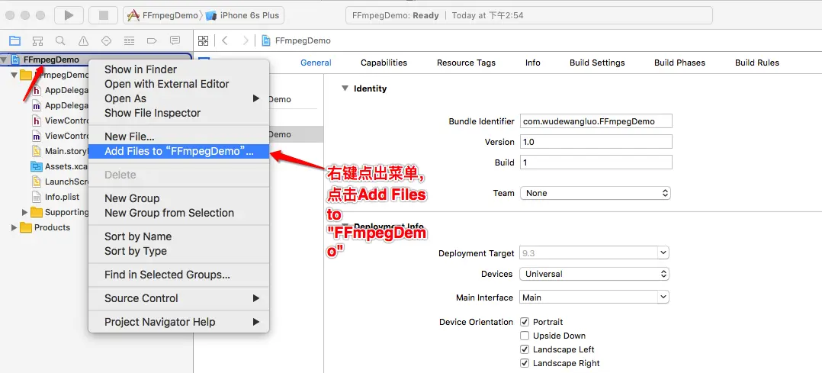Image resolution: width=822 pixels, height=373 pixels.
Task: Click the Version text field
Action: [596, 142]
